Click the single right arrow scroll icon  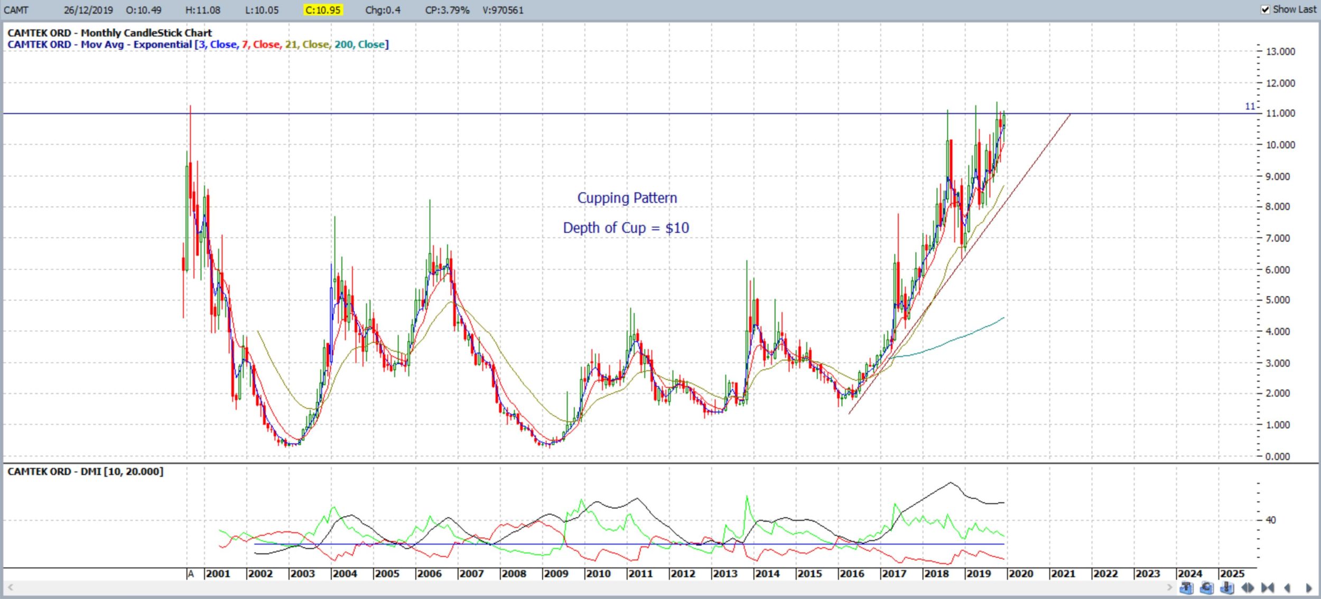(1308, 587)
